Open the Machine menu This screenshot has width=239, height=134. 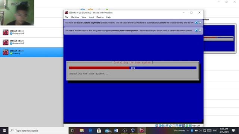tap(75, 17)
